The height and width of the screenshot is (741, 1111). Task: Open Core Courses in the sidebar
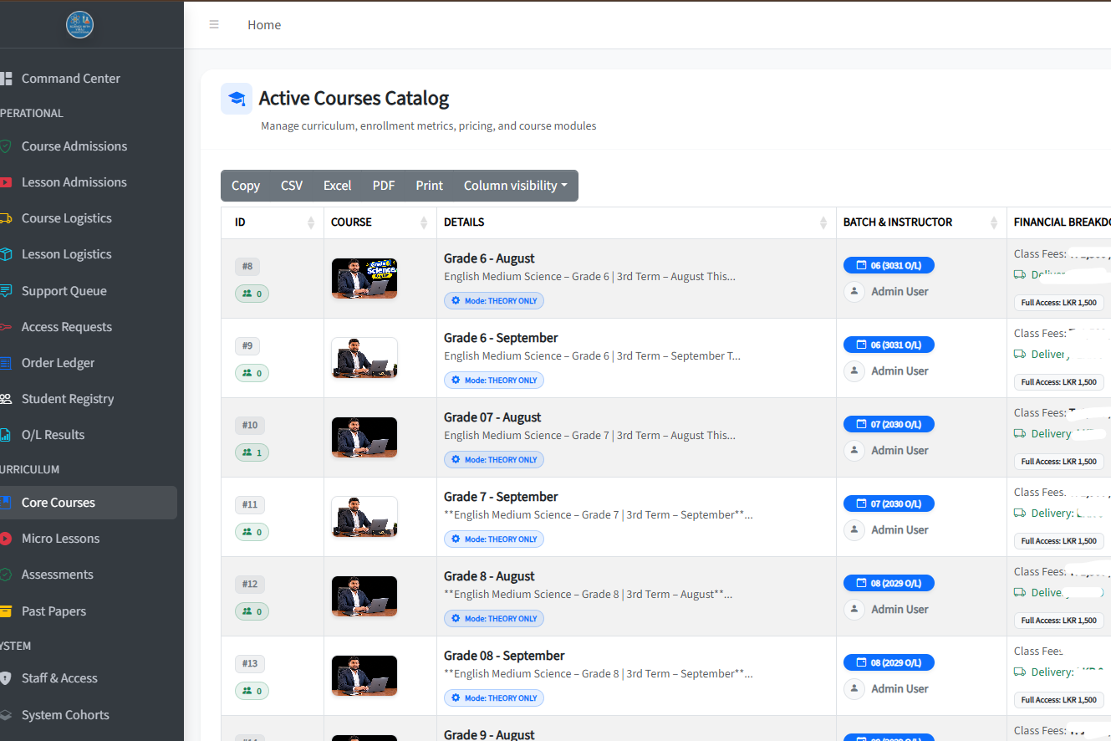tap(89, 503)
